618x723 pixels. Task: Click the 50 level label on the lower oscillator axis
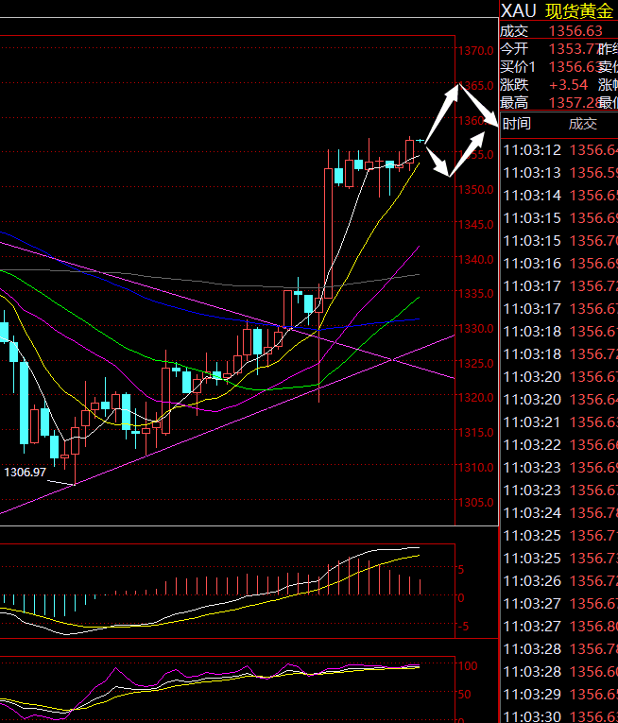pos(464,694)
